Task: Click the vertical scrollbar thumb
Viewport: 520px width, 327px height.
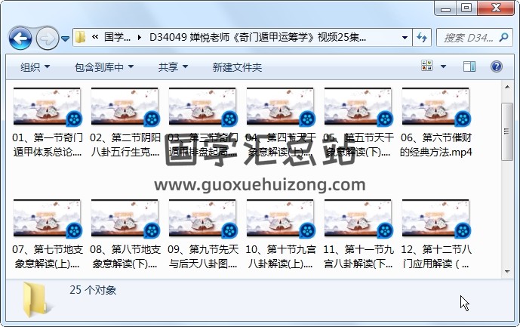Action: click(x=507, y=131)
